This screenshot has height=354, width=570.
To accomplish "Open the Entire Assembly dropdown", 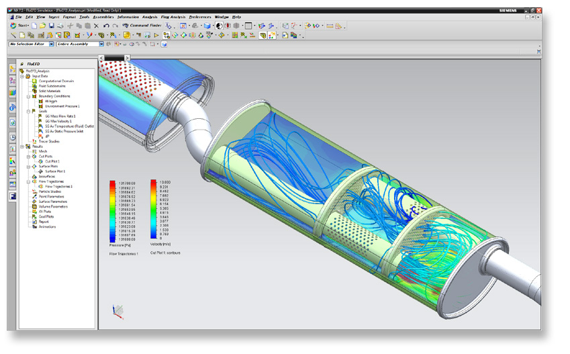I will (101, 44).
